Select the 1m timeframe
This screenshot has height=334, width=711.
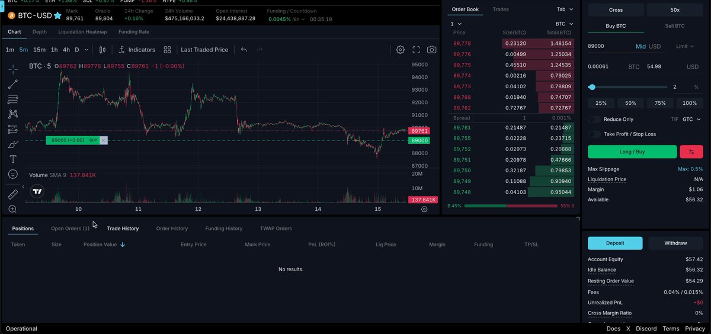(x=10, y=50)
